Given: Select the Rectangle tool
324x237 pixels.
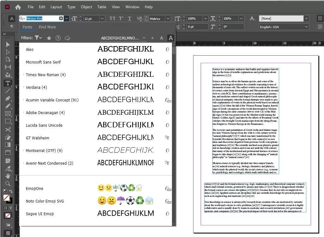Looking at the screenshot, I should (8, 121).
